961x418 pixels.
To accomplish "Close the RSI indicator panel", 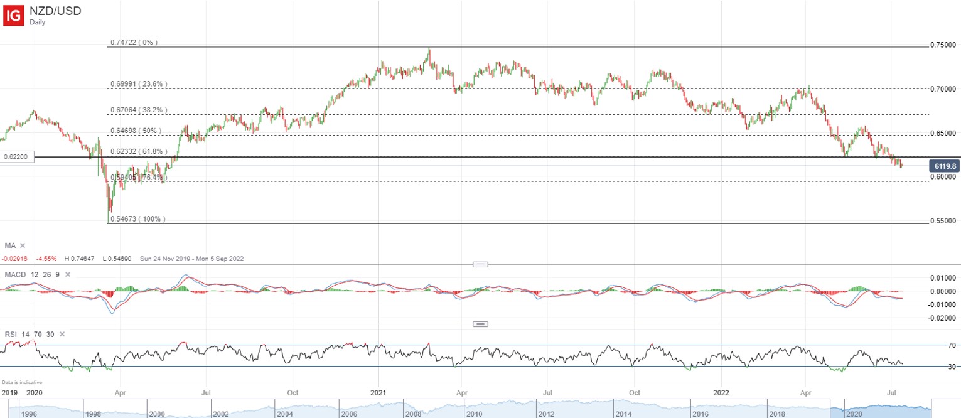I will [x=63, y=335].
